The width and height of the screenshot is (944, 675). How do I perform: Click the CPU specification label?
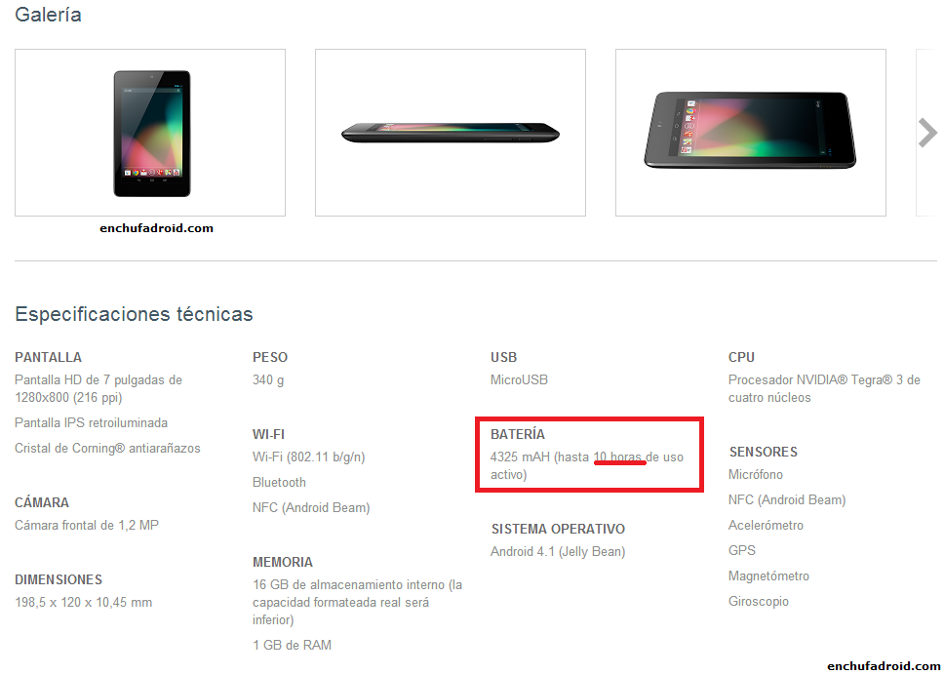[741, 357]
